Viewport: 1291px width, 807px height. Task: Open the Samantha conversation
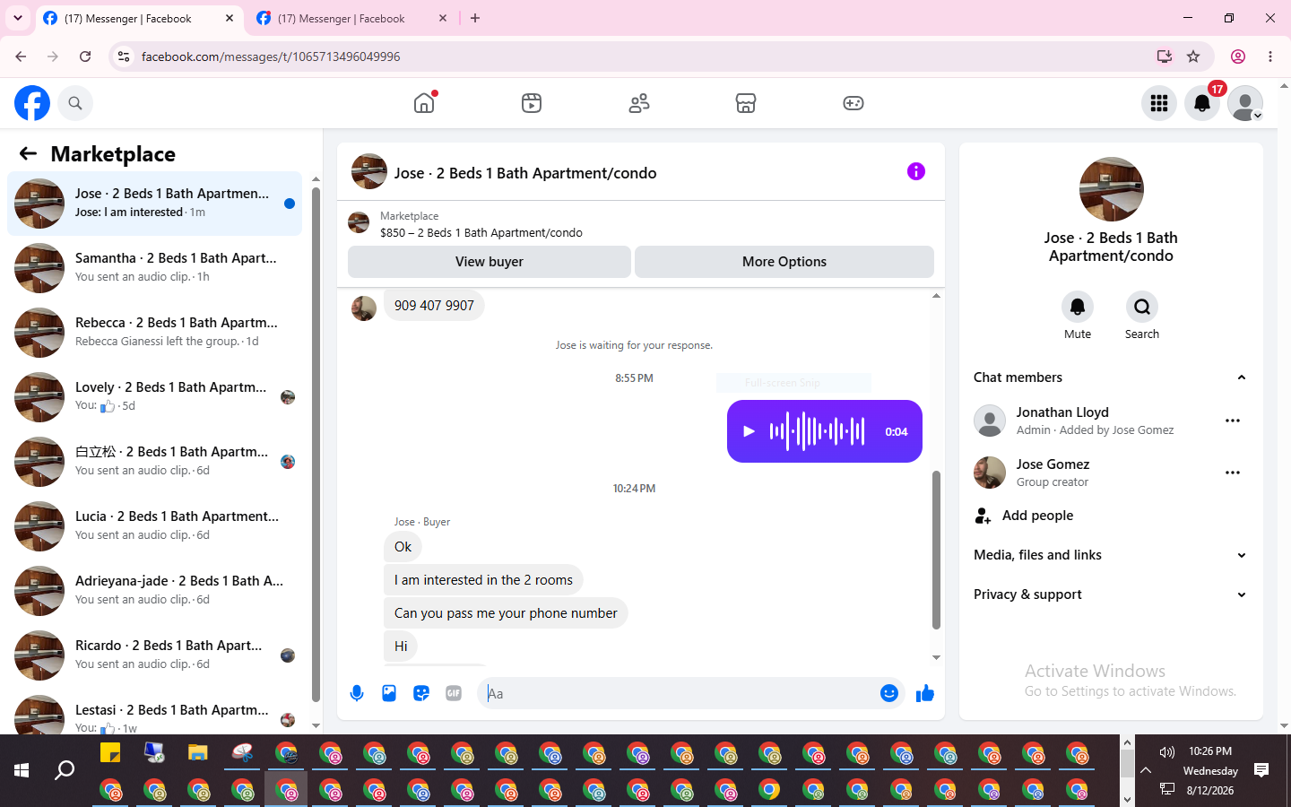pos(155,268)
